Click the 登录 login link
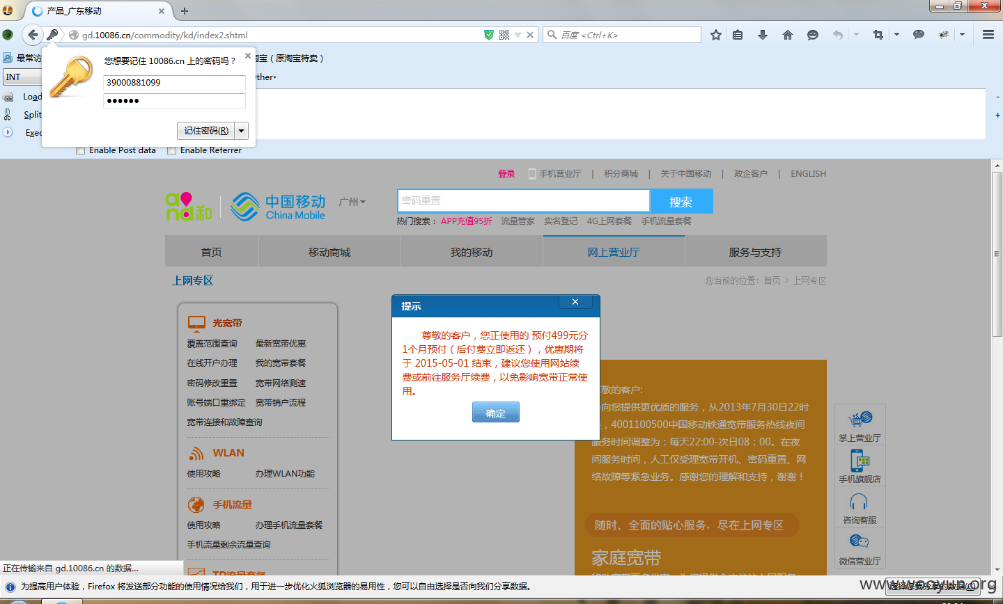1003x604 pixels. tap(506, 174)
